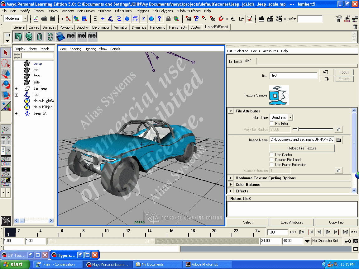Click the Select button

pyautogui.click(x=248, y=222)
